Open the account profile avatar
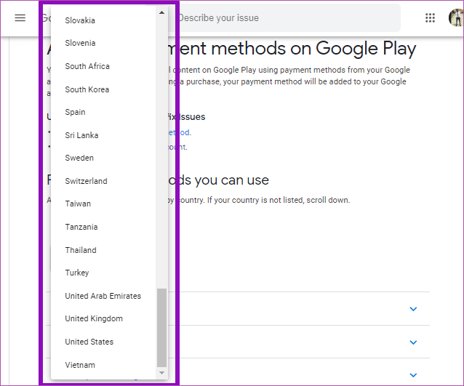The width and height of the screenshot is (464, 386). coord(456,17)
